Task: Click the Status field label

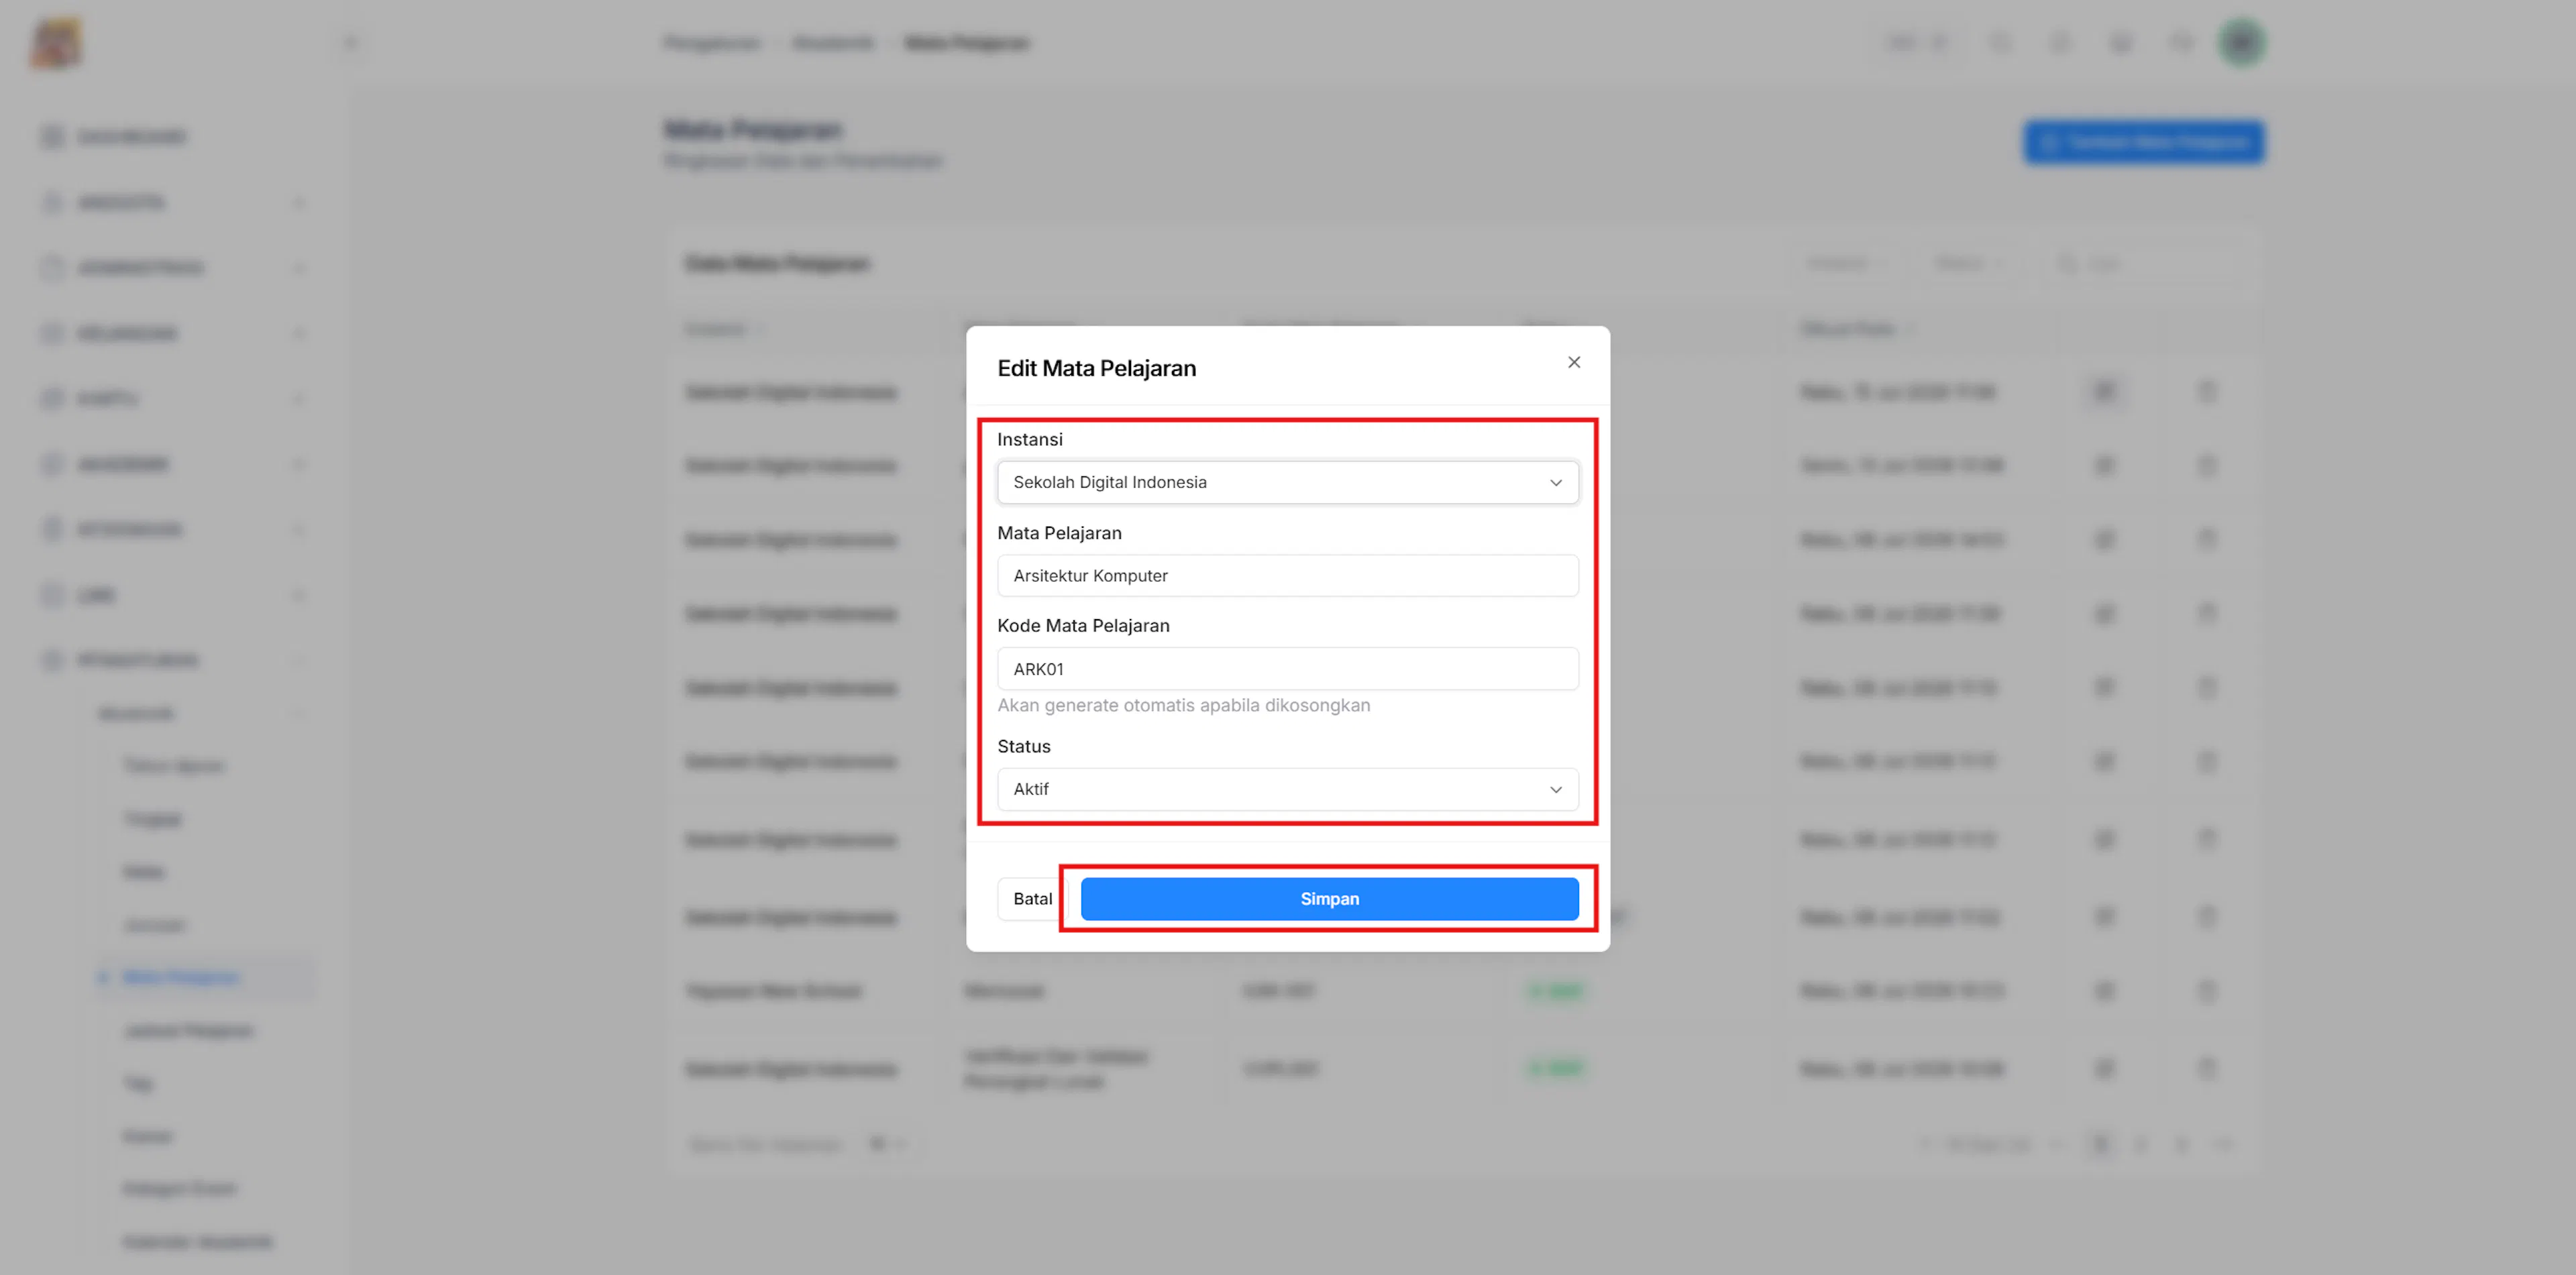Action: pos(1023,746)
